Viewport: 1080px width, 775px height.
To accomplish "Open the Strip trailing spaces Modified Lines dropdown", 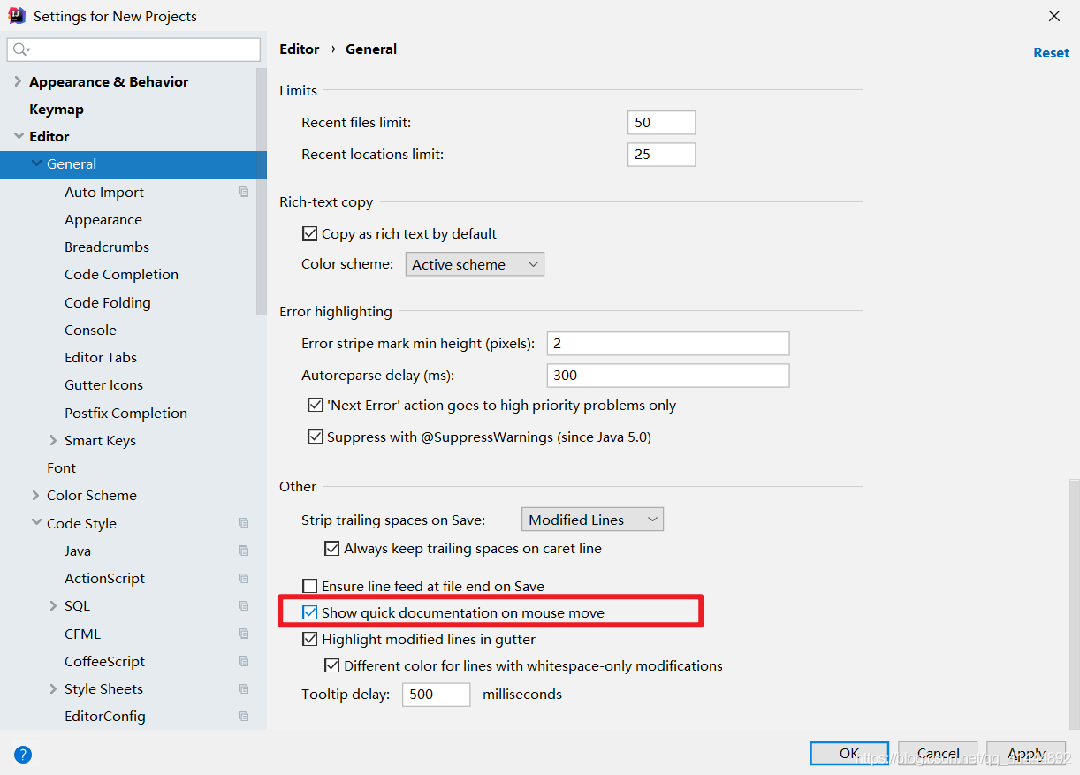I will (592, 520).
